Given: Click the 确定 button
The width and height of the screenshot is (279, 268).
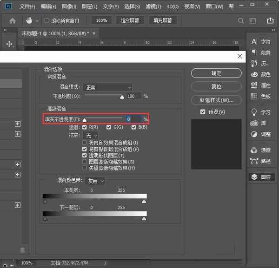Looking at the screenshot, I should [x=216, y=73].
